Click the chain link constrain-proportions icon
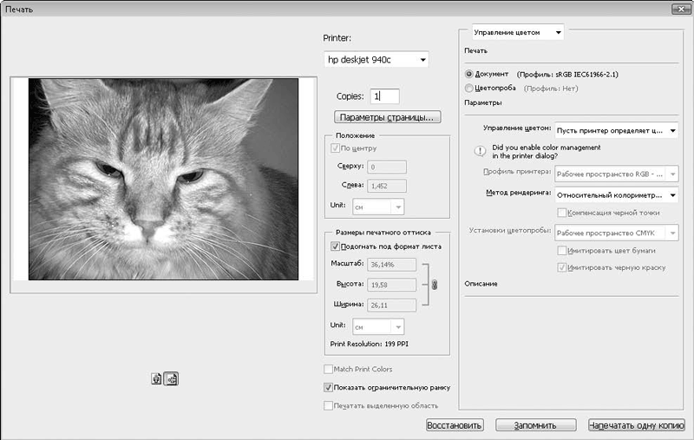The image size is (694, 440). 435,284
